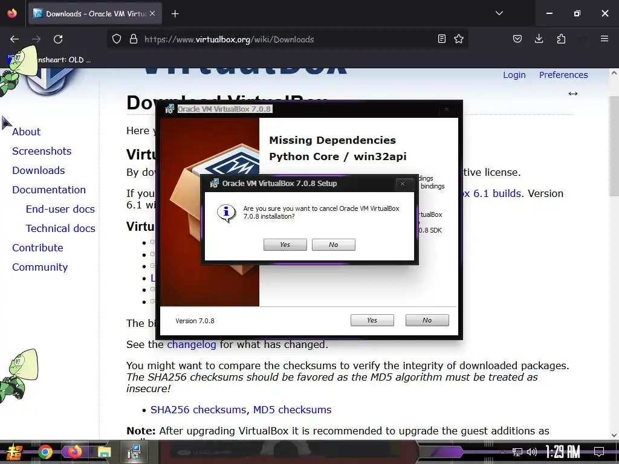Viewport: 619px width, 464px height.
Task: Click the Firefox logo icon in title bar
Action: 12,13
